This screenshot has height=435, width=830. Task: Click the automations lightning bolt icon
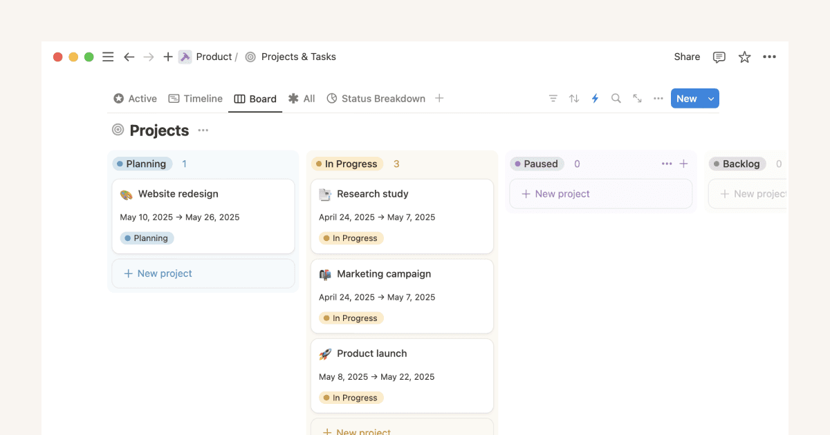coord(595,98)
